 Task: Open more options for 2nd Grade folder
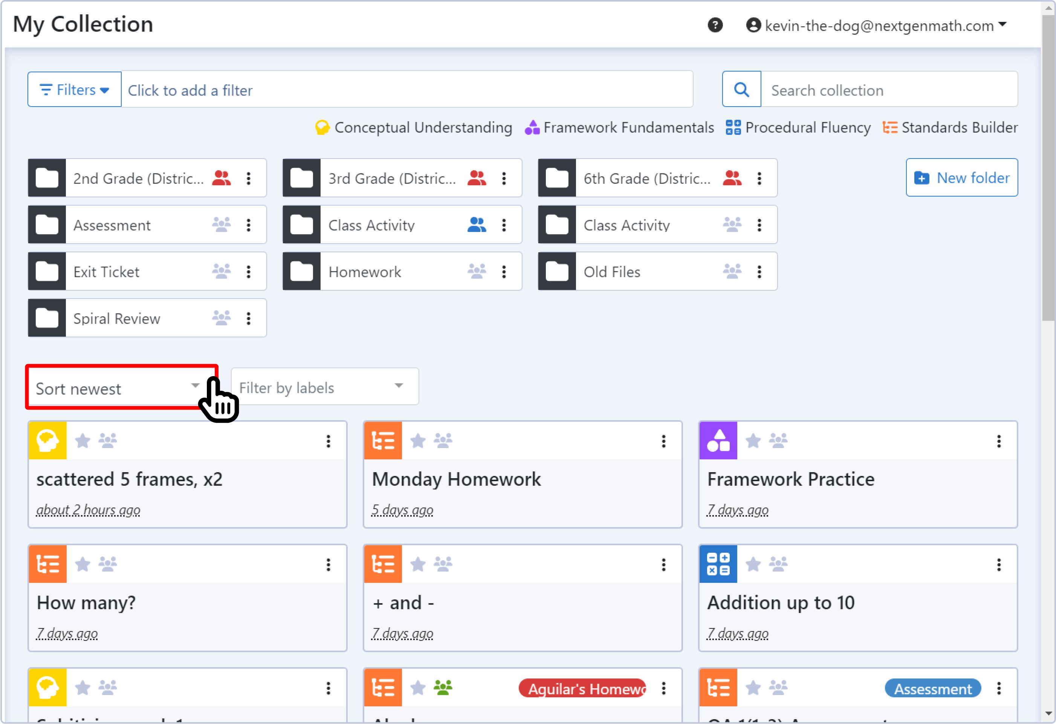tap(249, 178)
